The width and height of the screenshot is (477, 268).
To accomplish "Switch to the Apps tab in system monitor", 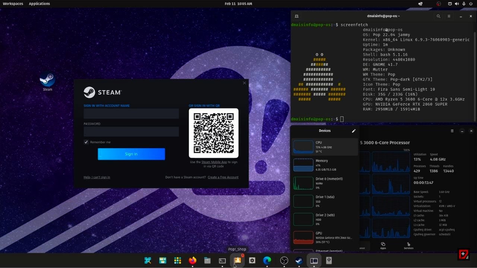I will [383, 246].
